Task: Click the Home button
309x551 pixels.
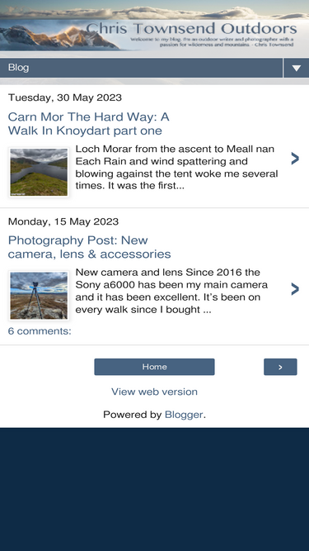Action: point(155,367)
